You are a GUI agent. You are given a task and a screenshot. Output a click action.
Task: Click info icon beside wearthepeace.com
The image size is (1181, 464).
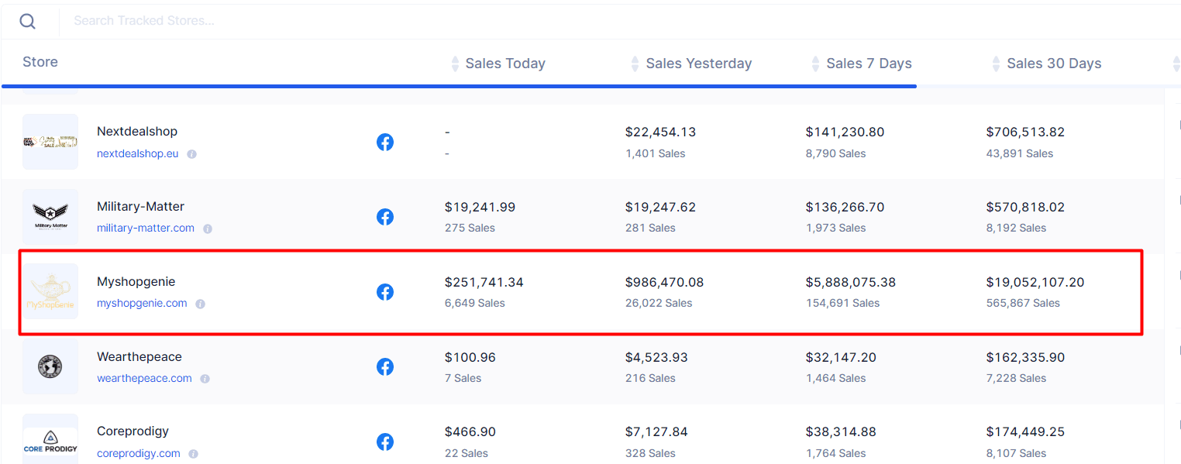[x=205, y=379]
